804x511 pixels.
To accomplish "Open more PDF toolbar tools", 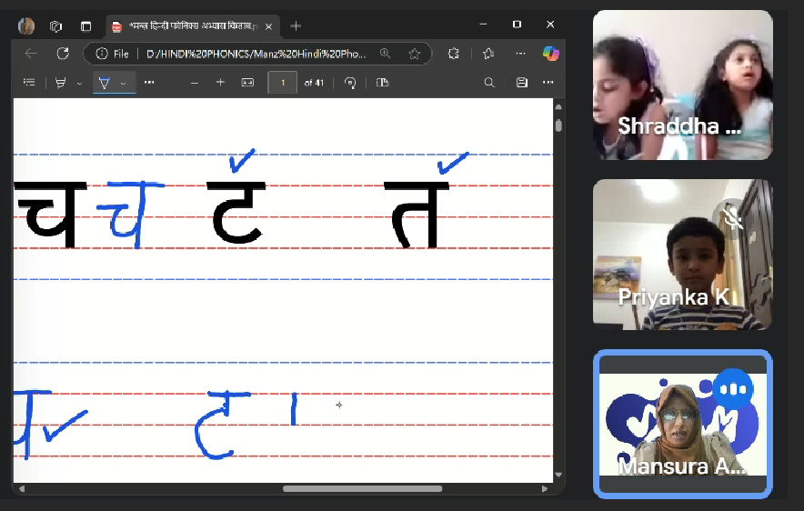I will click(149, 83).
